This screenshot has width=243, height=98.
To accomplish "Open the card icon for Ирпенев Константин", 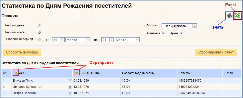I will [x=70, y=87].
